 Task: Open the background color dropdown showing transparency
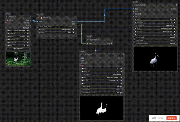(57, 30)
